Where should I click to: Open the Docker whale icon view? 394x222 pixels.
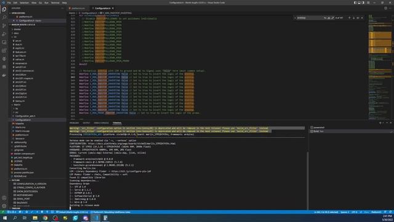(x=4, y=75)
